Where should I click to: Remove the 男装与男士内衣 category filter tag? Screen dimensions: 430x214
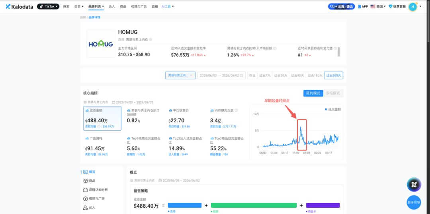click(191, 75)
